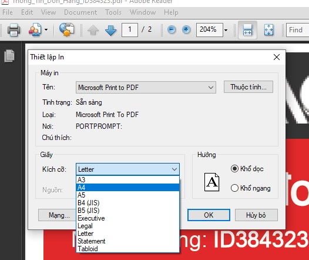Viewport: 309px width, 260px height.
Task: Choose B4 (JIS) paper size
Action: [x=127, y=203]
